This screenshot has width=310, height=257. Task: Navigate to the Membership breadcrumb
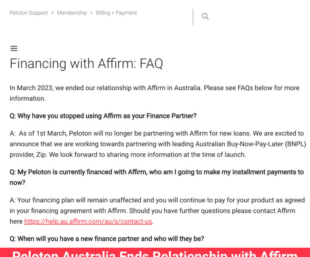[x=72, y=13]
